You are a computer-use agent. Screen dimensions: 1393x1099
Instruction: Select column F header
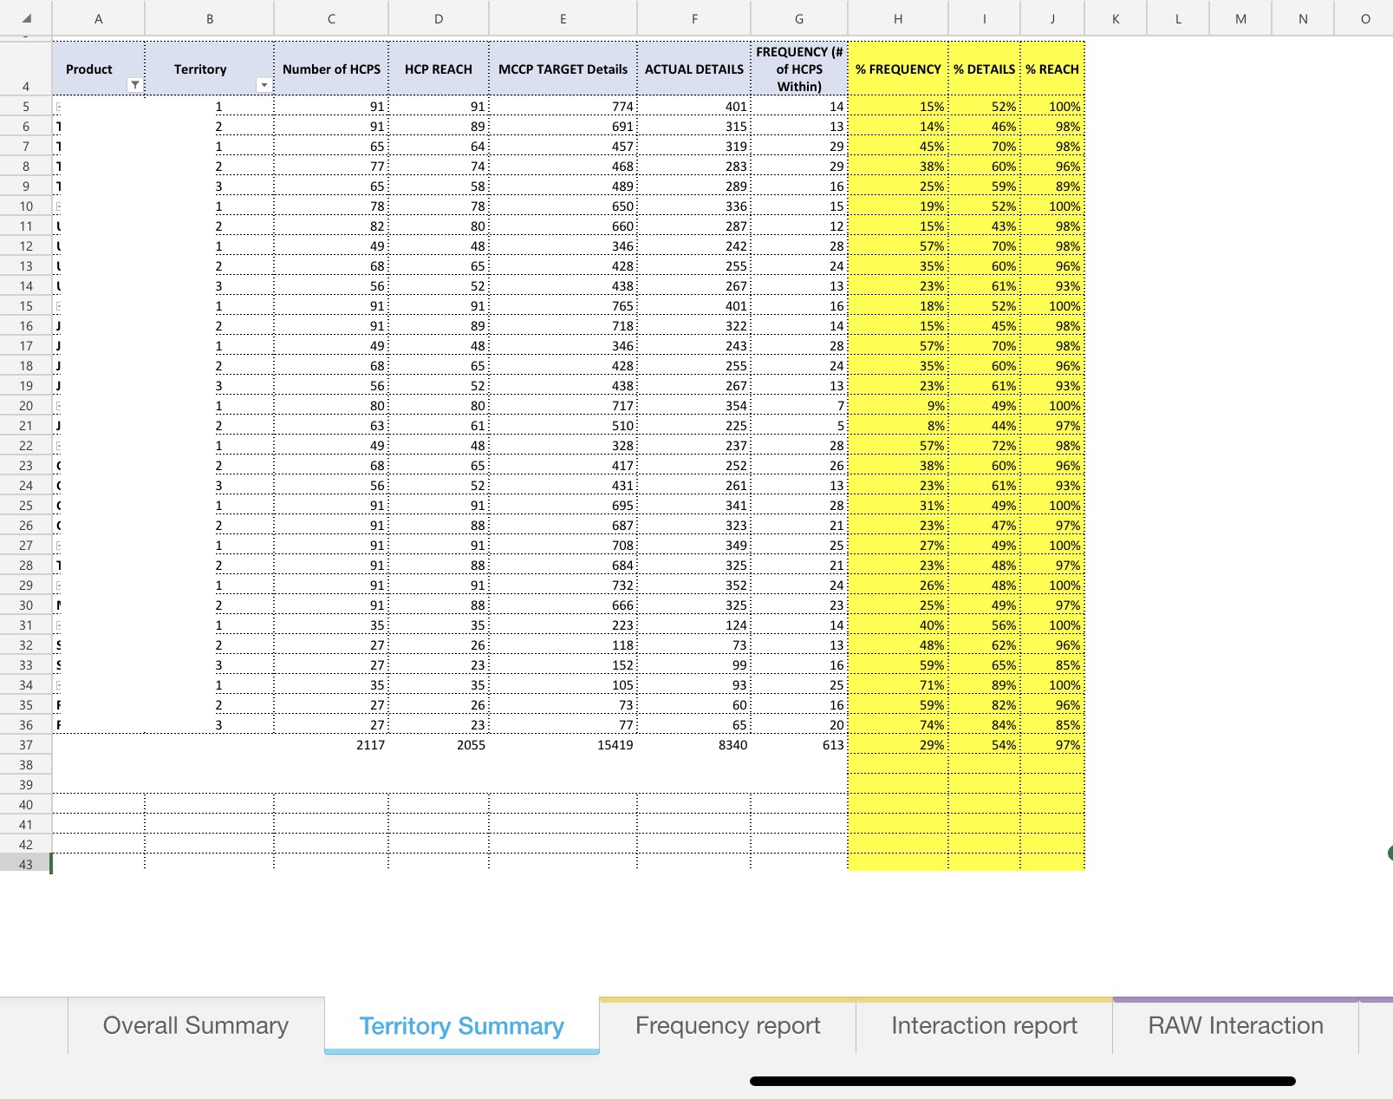(x=694, y=18)
